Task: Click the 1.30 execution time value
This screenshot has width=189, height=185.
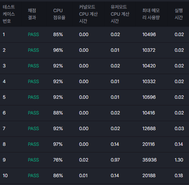Action: (179, 160)
